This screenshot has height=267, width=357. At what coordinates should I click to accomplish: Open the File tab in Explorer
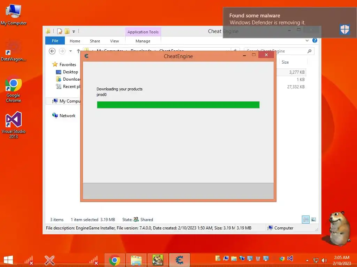(x=55, y=41)
